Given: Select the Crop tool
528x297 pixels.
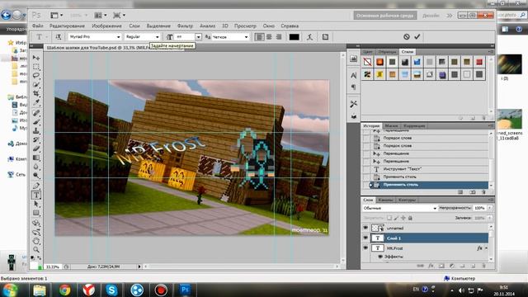Looking at the screenshot, I should click(x=36, y=93).
